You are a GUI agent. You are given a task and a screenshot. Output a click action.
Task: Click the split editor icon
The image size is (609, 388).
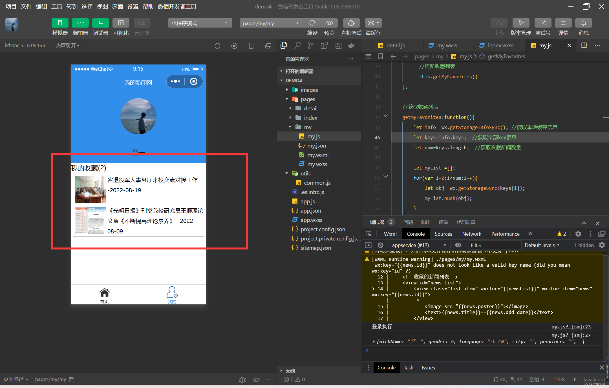click(584, 45)
